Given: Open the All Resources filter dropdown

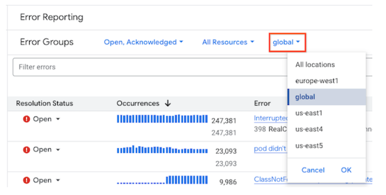Looking at the screenshot, I should pos(228,42).
